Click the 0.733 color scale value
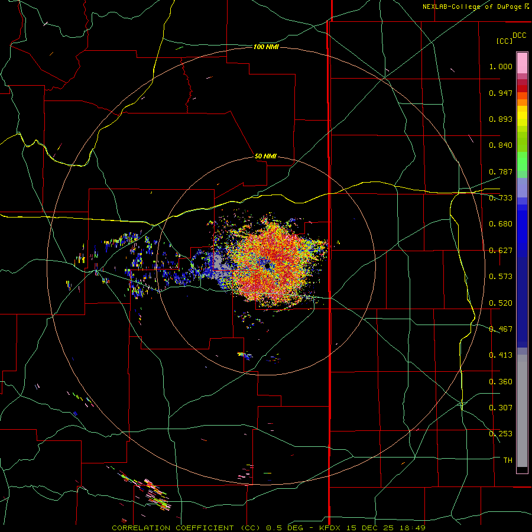Viewport: 532px width, 532px height. (x=501, y=198)
